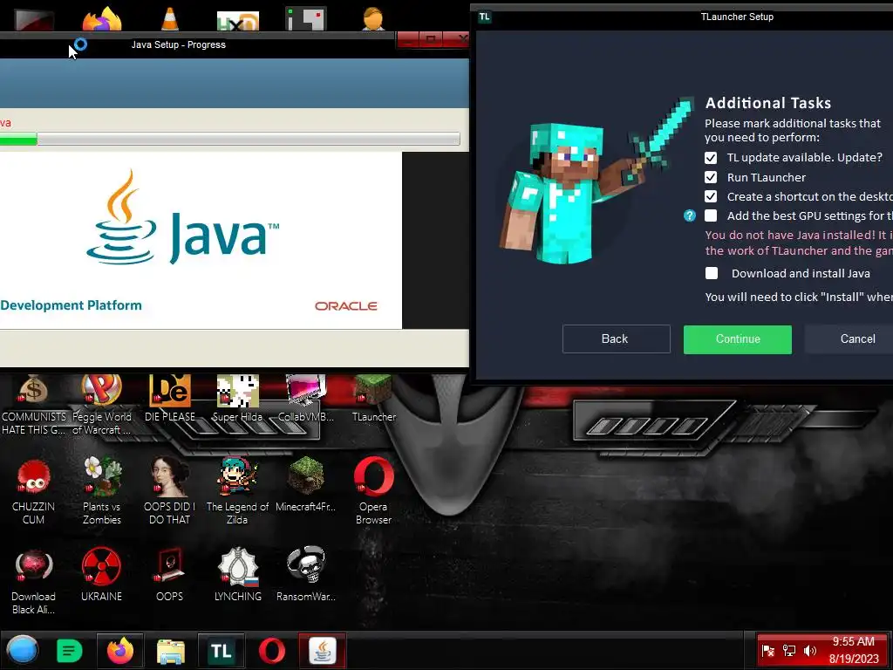Screen dimensions: 893x670
Task: Check Download and install Java
Action: (712, 273)
